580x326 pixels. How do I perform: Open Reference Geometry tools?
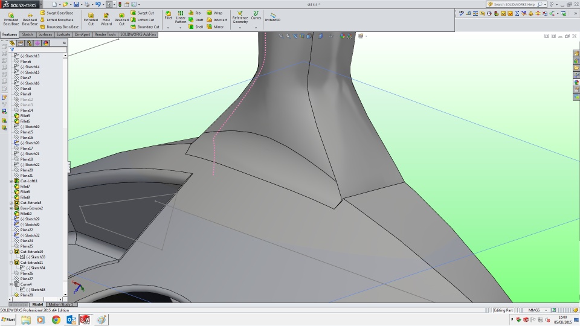coord(240,17)
